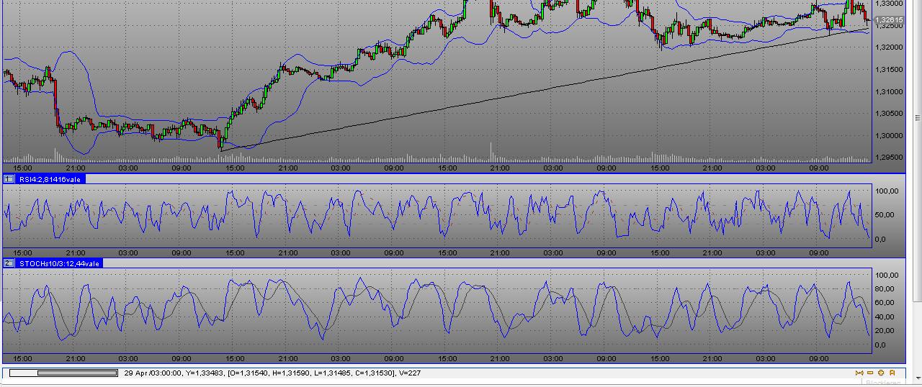Click the stochastic scale value 20,00
This screenshot has width=922, height=387.
tap(886, 331)
